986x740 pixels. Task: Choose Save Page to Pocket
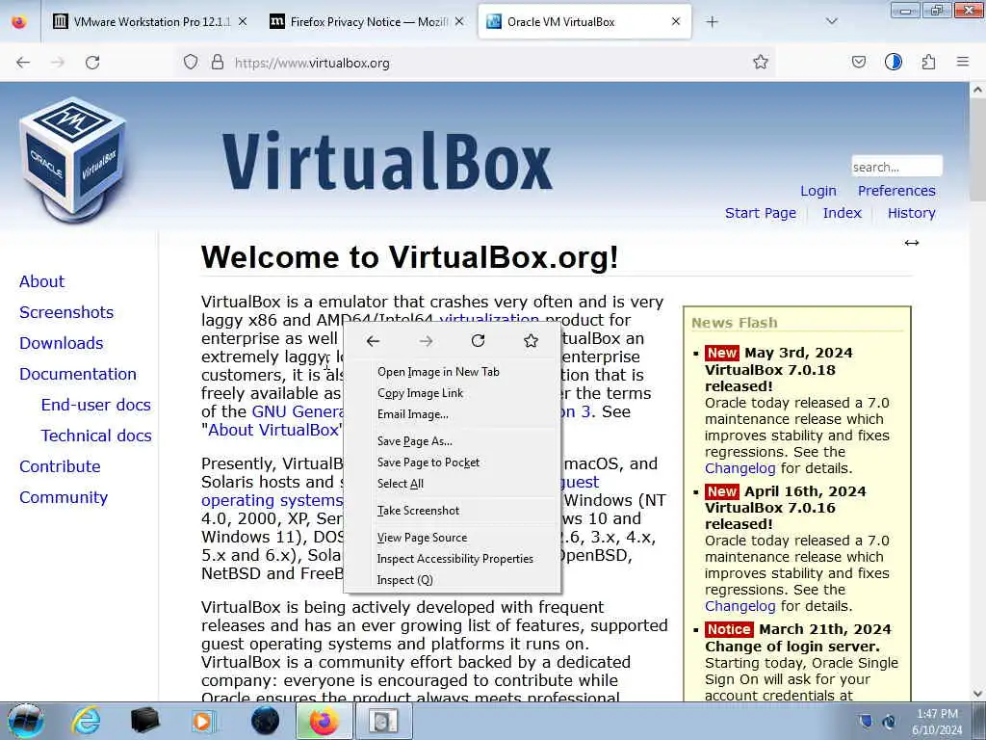click(x=428, y=462)
